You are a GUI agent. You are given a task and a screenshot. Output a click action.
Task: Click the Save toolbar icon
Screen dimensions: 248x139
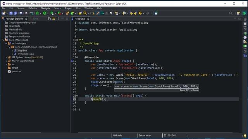click(x=11, y=13)
